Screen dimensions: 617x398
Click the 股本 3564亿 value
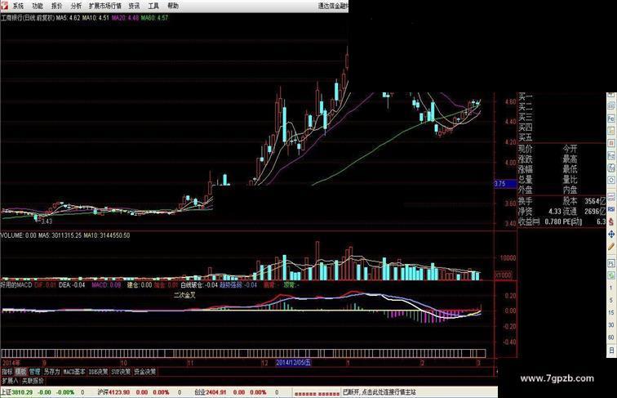[x=595, y=201]
